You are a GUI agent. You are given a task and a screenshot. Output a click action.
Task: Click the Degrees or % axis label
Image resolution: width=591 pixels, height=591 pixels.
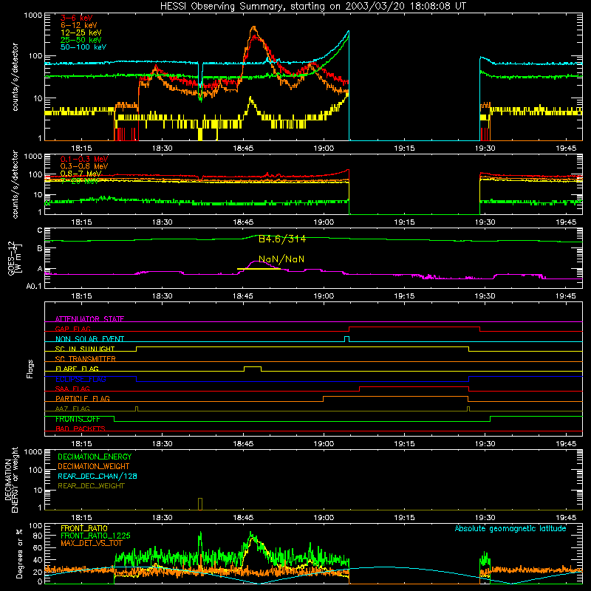19,553
